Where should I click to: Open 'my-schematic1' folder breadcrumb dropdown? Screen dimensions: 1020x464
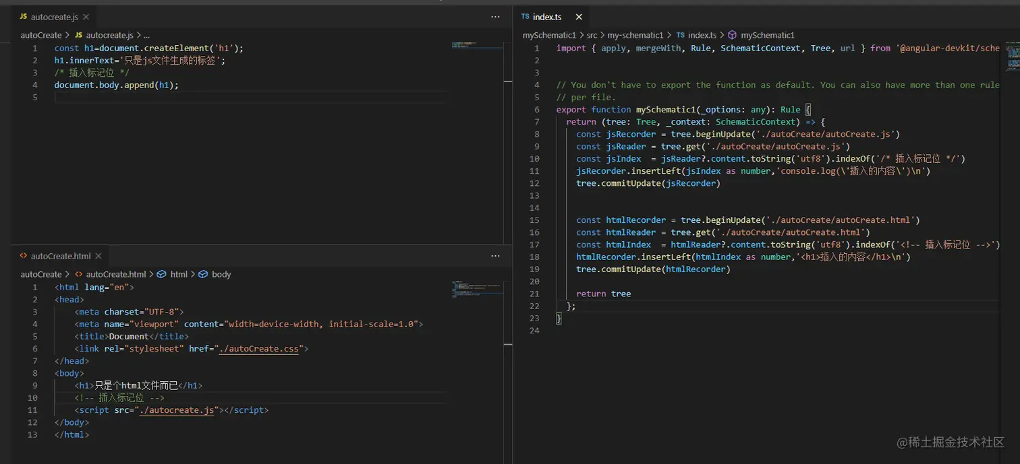[635, 35]
